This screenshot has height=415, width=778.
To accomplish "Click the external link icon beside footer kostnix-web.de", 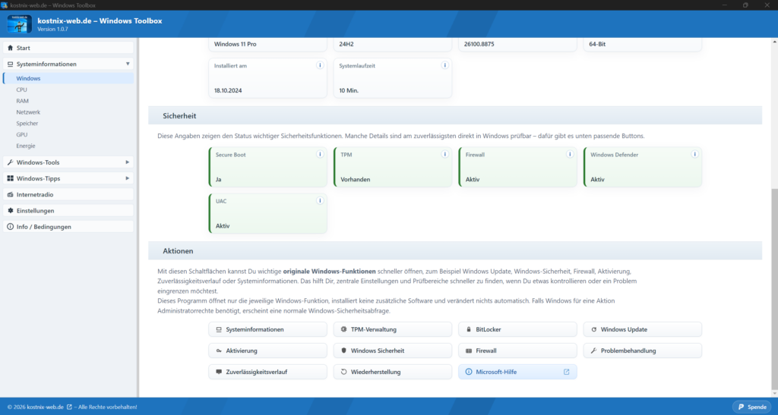I will 69,407.
